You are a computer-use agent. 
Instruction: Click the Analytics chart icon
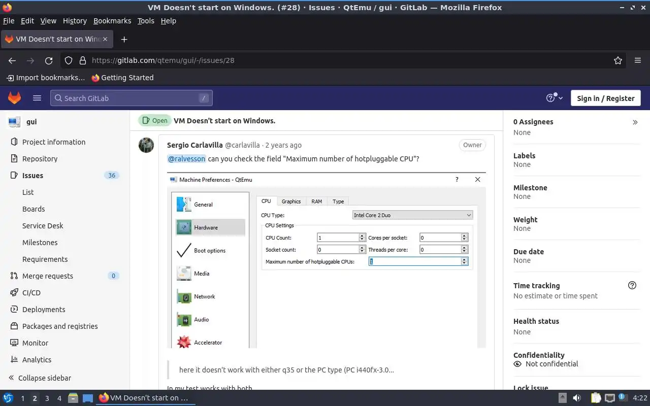tap(14, 360)
